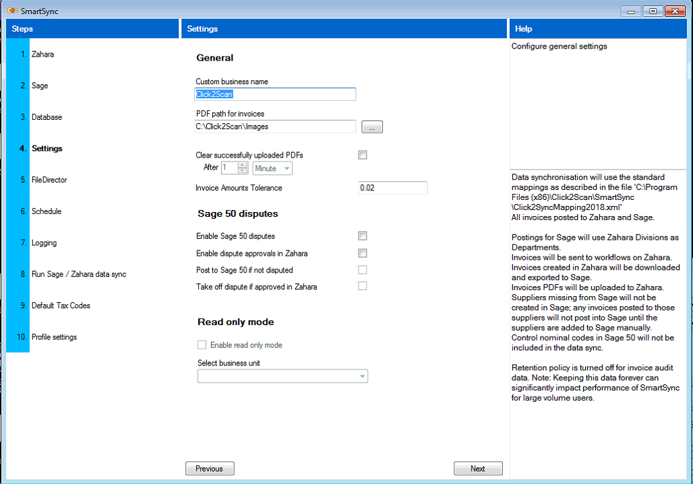693x484 pixels.
Task: Increase the After value with up arrow
Action: pos(243,165)
